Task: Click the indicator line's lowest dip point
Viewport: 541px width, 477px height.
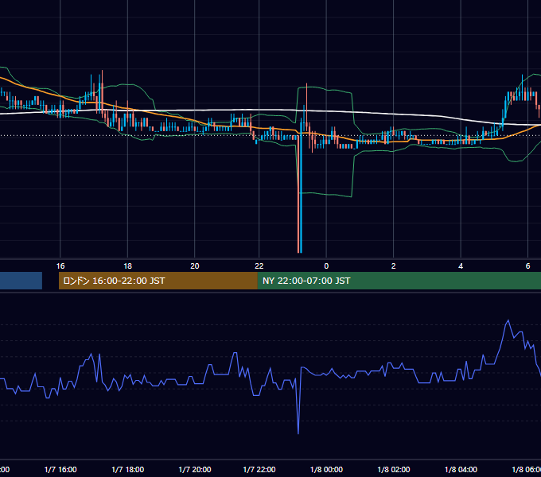Action: 298,433
